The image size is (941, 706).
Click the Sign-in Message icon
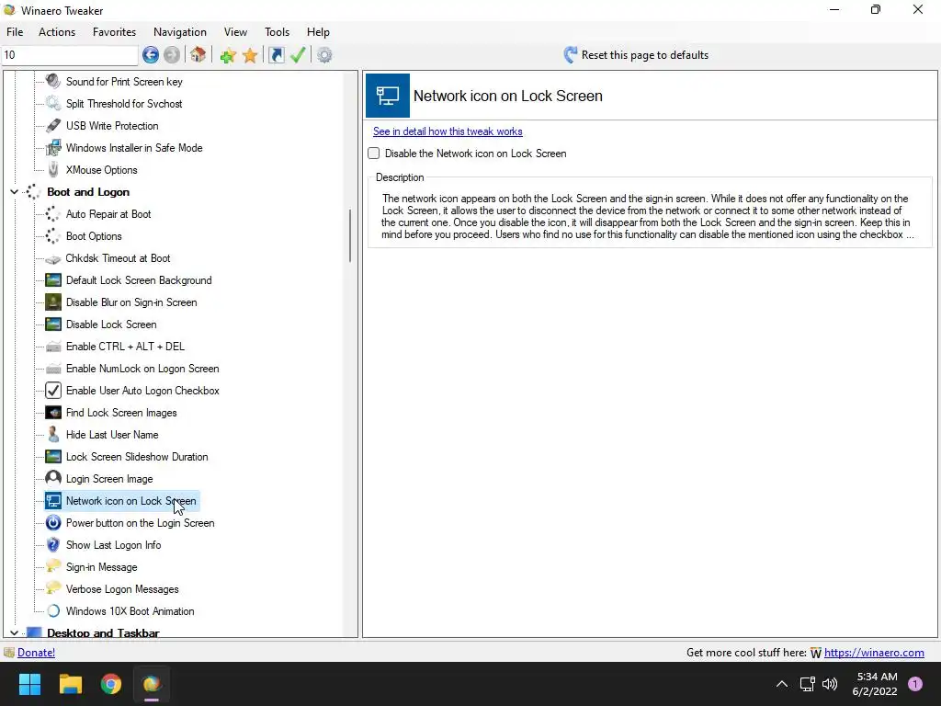click(x=53, y=566)
